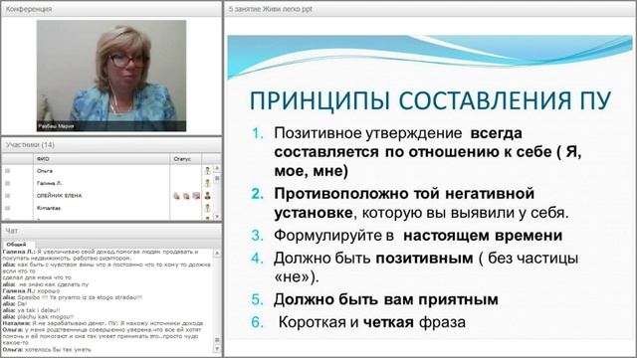Click the second status icon in the ОЛЕЙНИК ЕЛЕНА row
This screenshot has width=637, height=358.
(x=186, y=196)
